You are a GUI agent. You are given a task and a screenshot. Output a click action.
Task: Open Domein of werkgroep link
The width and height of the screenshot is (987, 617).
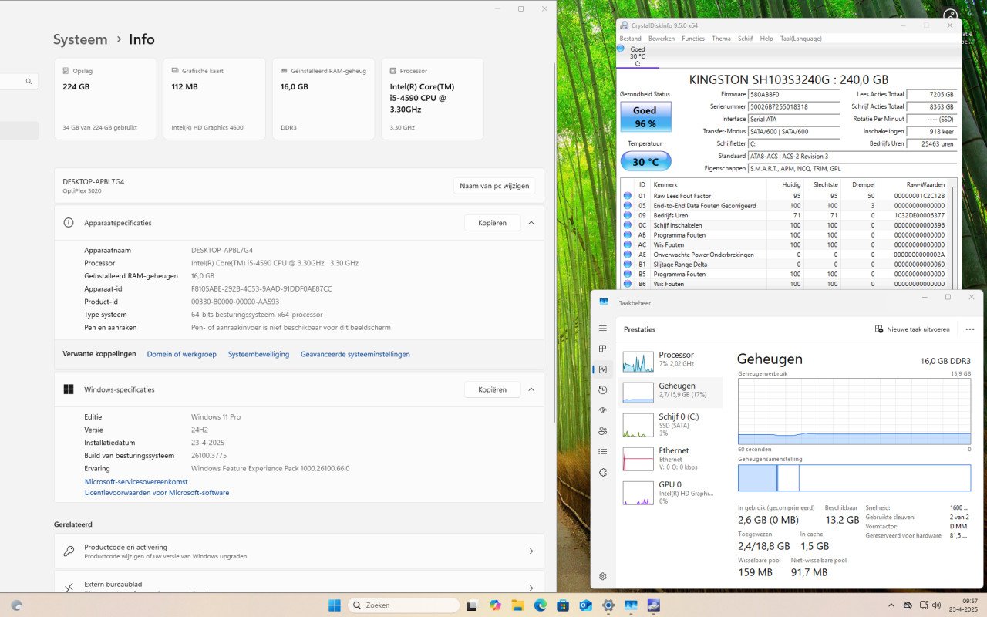tap(182, 354)
